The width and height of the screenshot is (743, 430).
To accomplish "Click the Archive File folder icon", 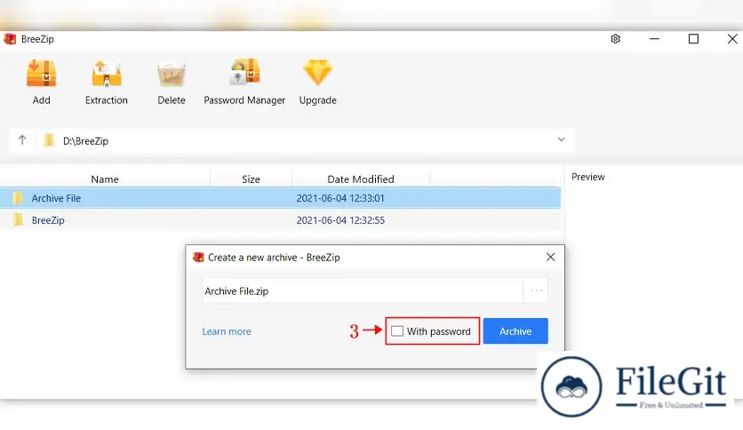I will pos(18,198).
